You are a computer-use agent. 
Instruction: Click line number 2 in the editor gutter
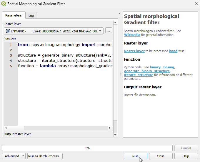pyautogui.click(x=11, y=50)
